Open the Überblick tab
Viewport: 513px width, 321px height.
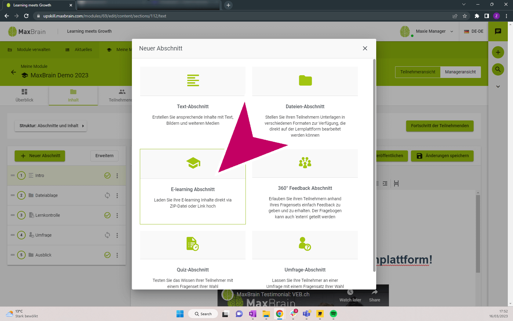coord(24,95)
